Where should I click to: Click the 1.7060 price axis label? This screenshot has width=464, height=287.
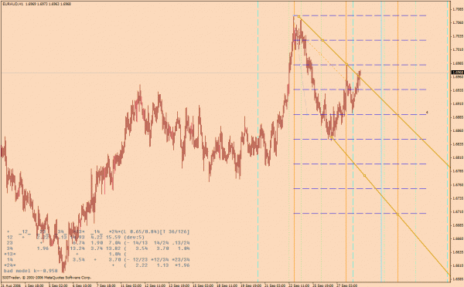[x=458, y=22]
